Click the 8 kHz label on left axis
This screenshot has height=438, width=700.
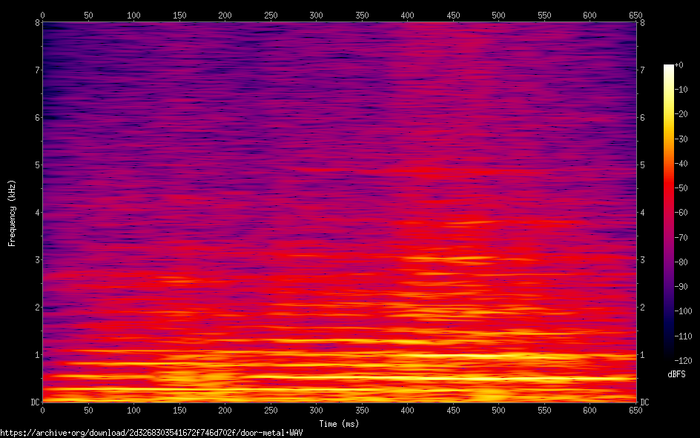coord(36,23)
